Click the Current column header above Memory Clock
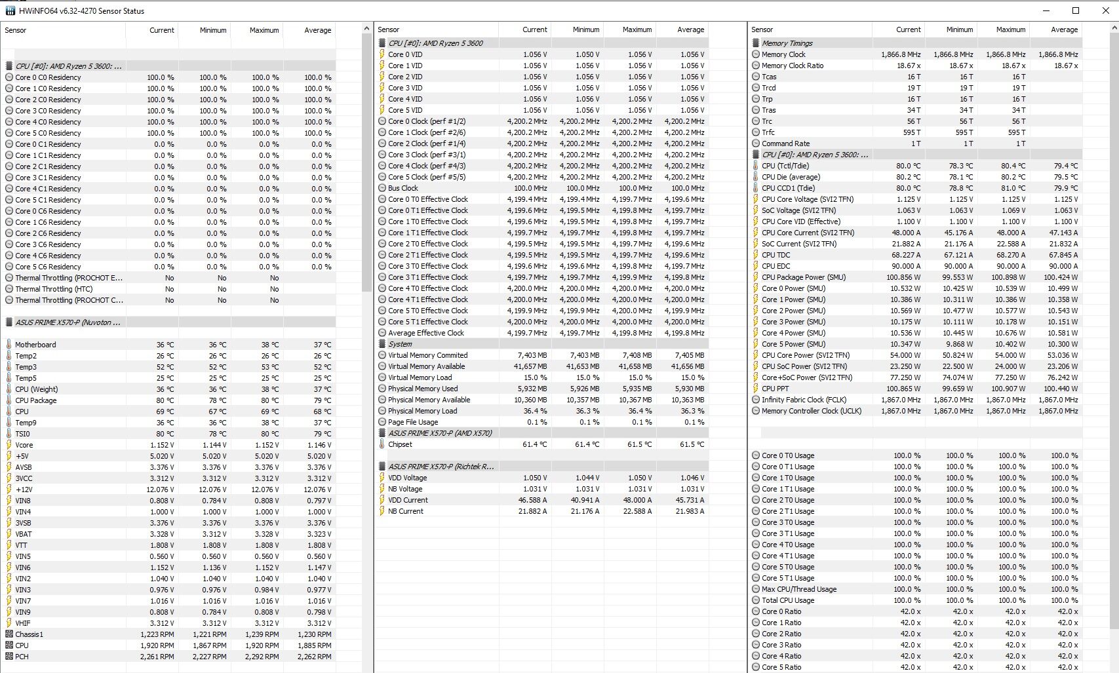1119x673 pixels. point(908,29)
